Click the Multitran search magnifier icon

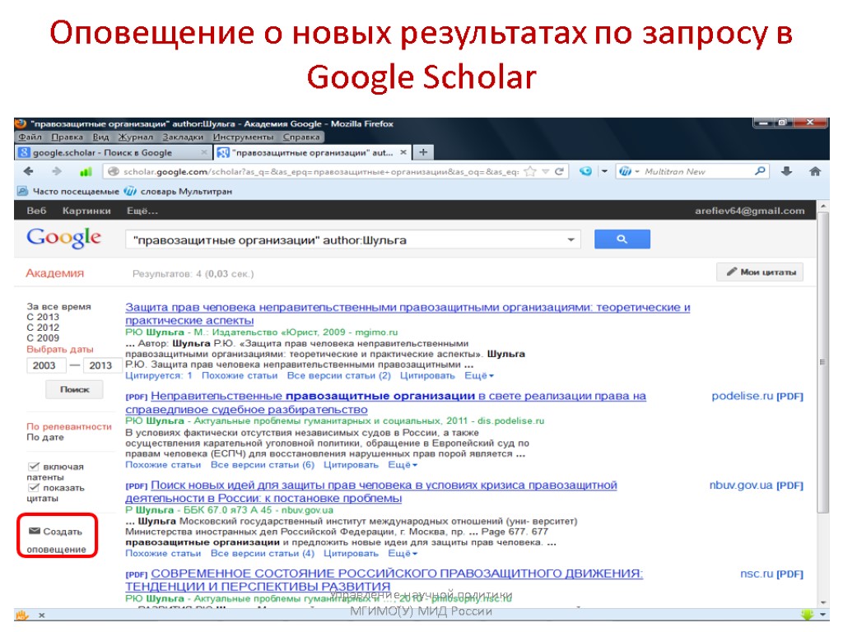point(760,171)
